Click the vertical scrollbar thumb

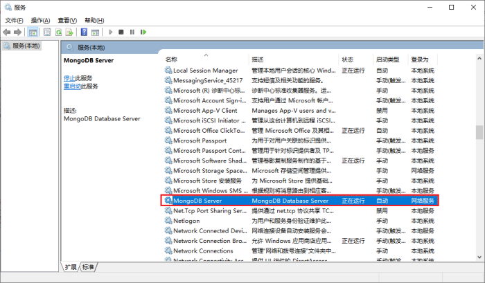479,132
